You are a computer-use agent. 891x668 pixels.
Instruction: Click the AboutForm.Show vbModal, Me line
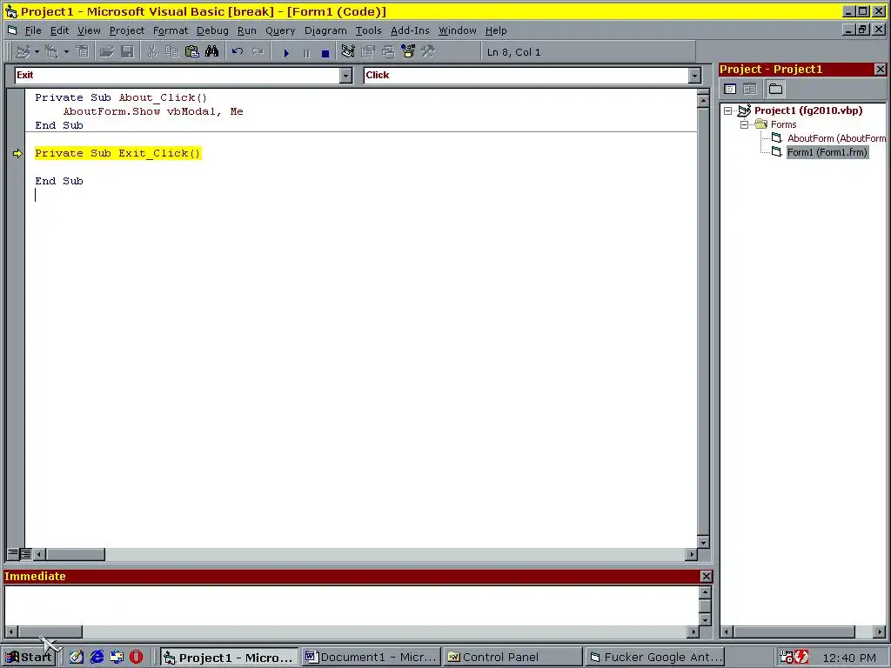tap(153, 111)
